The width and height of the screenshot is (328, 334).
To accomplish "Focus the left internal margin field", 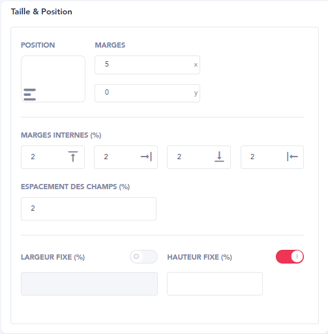I will (272, 157).
